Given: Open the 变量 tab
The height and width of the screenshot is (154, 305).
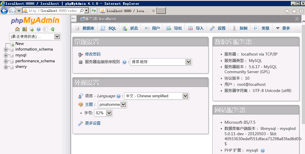Looking at the screenshot, I should 261,29.
